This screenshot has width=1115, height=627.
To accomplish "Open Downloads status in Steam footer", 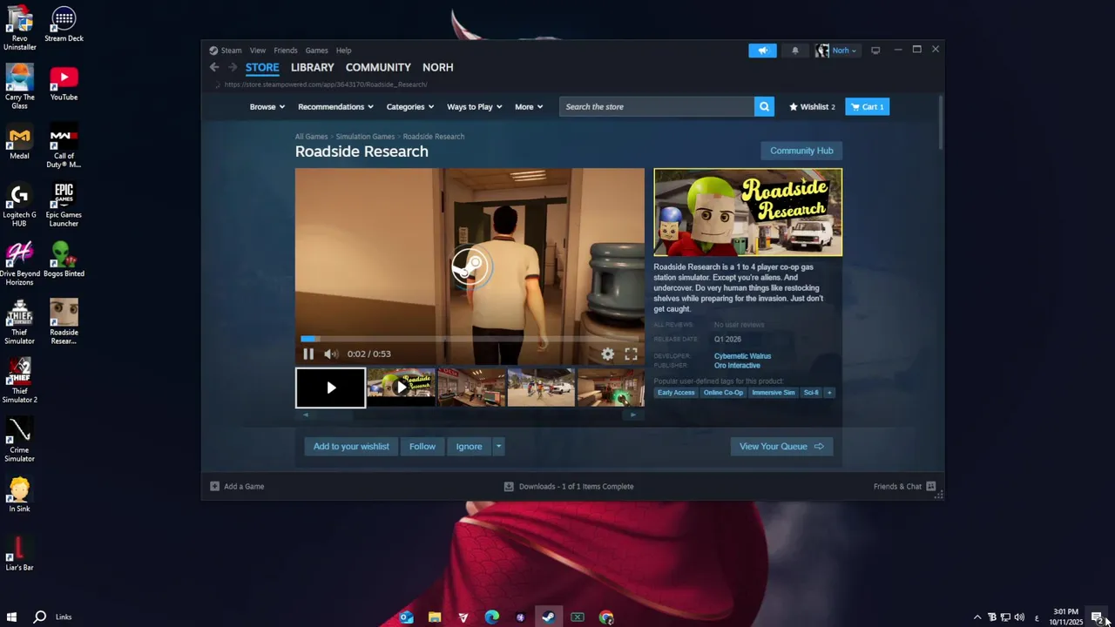I will (569, 487).
